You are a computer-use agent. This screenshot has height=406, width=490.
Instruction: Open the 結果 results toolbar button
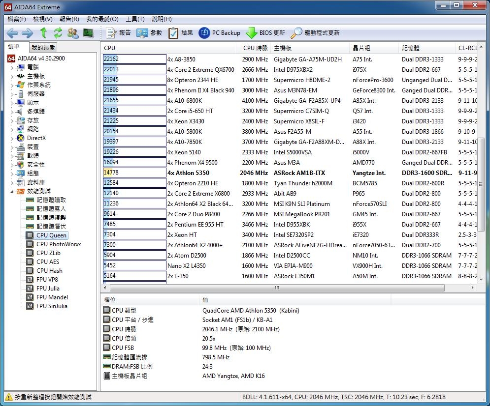[180, 33]
